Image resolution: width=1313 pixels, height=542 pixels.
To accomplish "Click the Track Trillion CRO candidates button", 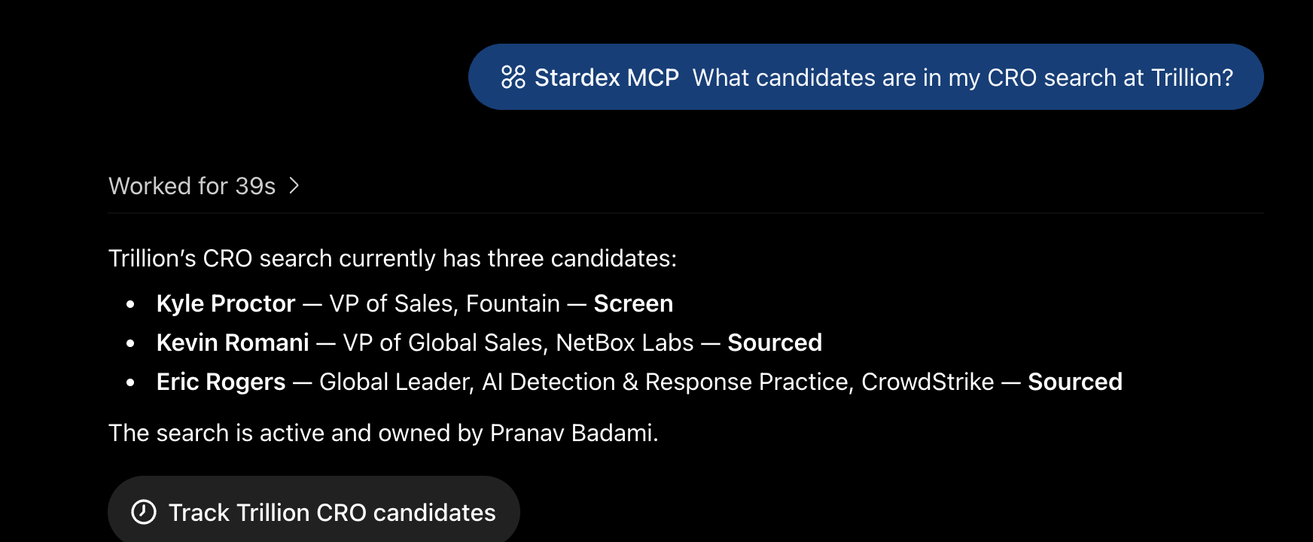I will point(314,510).
